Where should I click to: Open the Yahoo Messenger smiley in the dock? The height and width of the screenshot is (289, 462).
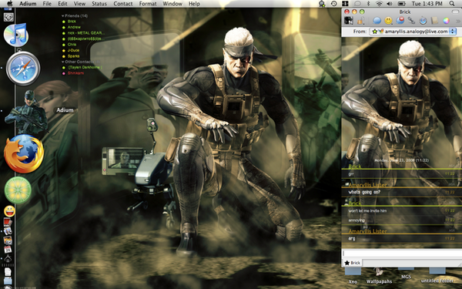click(x=9, y=211)
